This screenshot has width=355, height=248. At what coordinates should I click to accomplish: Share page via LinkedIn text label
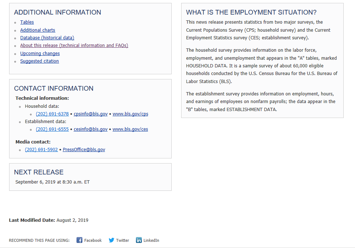[x=151, y=240]
